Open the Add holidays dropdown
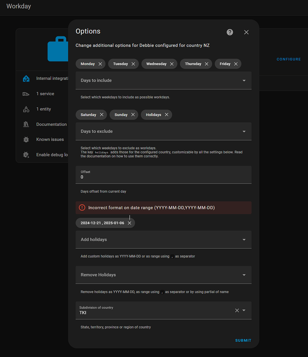The image size is (308, 357). coord(244,240)
